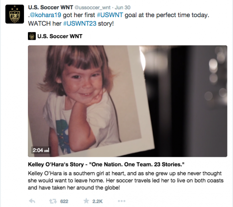Open the @kohara19 mention link

[45, 15]
